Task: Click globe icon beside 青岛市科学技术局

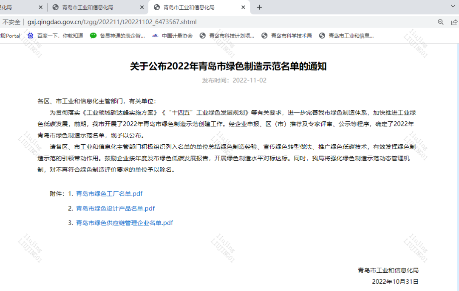Action: pos(264,36)
